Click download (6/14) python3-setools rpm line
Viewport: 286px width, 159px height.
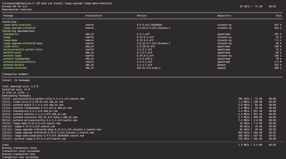click(x=34, y=114)
